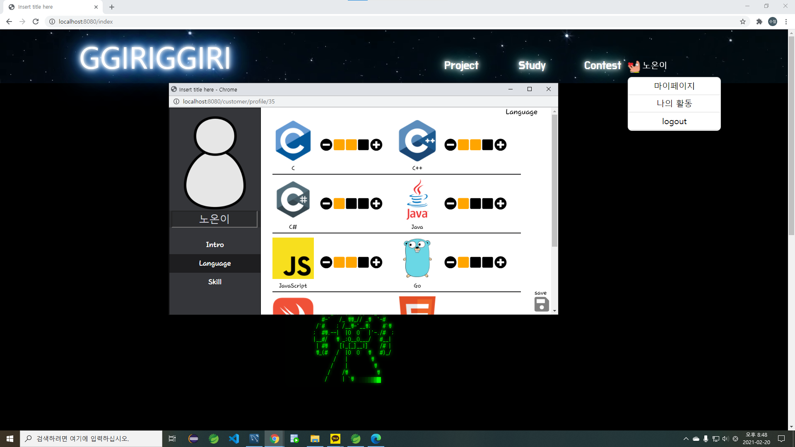
Task: Decrease C++ level with minus button
Action: pos(450,145)
